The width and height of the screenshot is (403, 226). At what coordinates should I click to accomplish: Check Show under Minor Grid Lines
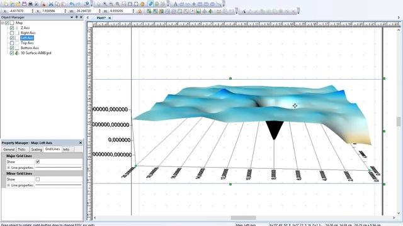point(38,179)
